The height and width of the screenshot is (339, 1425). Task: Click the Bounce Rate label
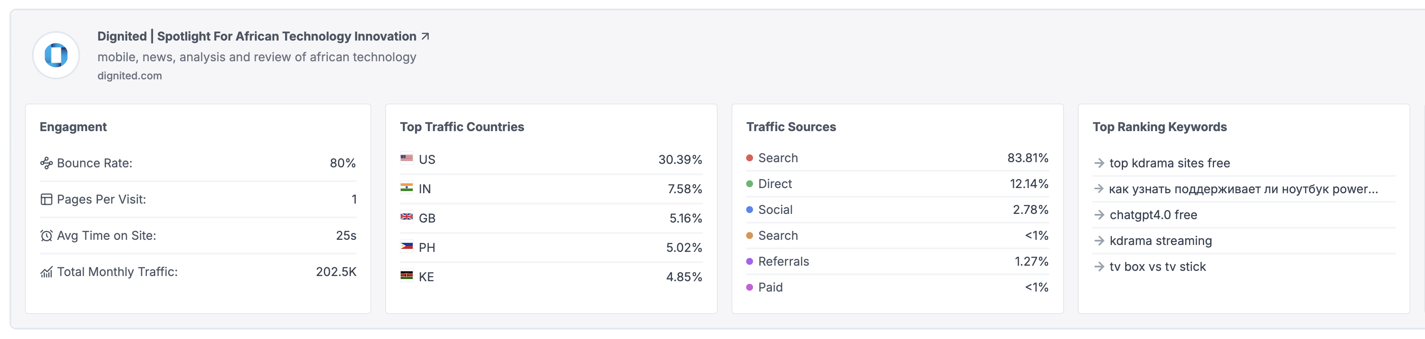point(94,163)
